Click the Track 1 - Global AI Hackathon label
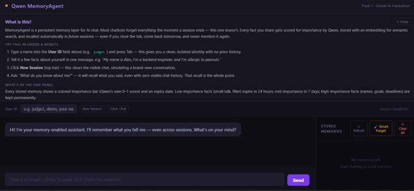 385,6
